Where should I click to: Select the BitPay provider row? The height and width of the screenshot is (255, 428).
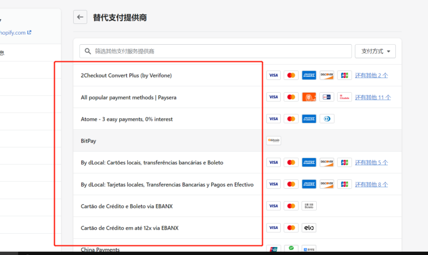(237, 140)
